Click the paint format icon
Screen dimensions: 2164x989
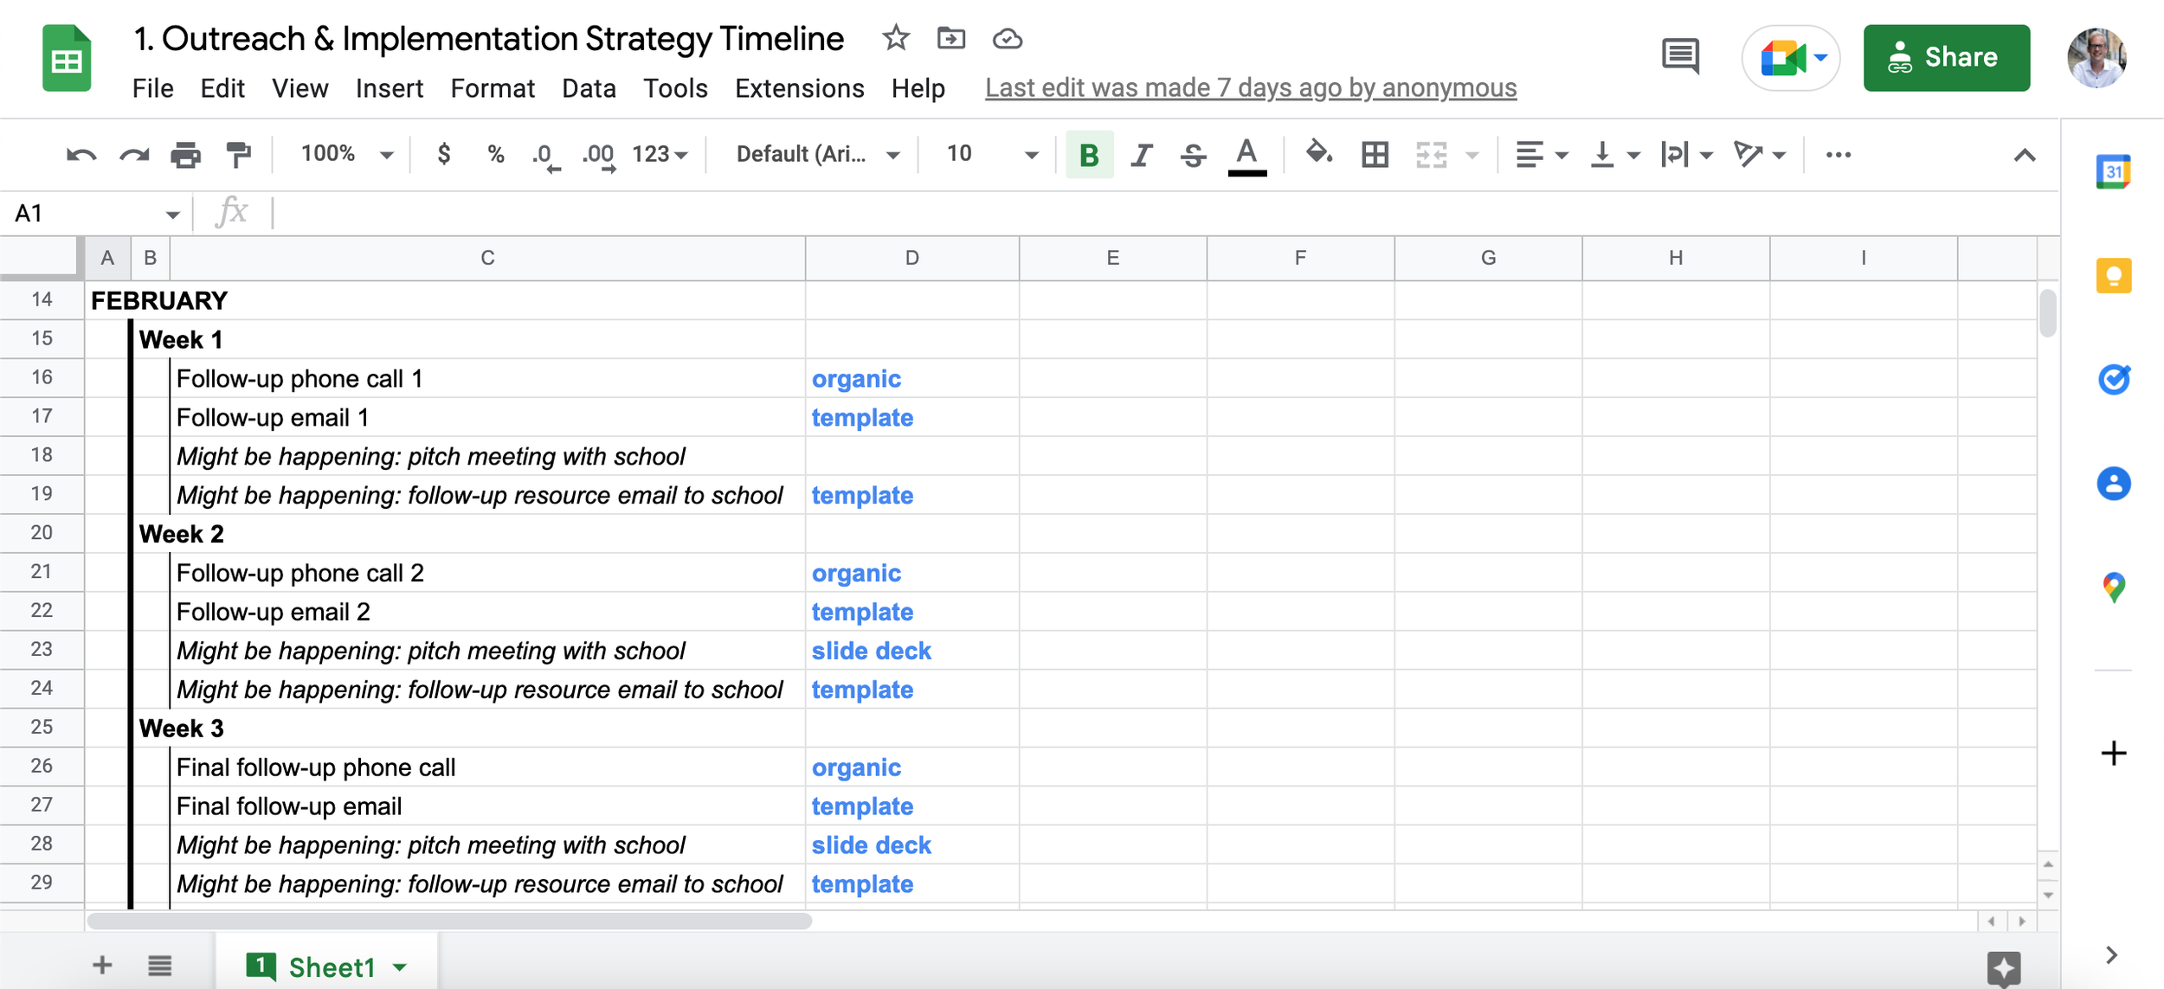(238, 155)
